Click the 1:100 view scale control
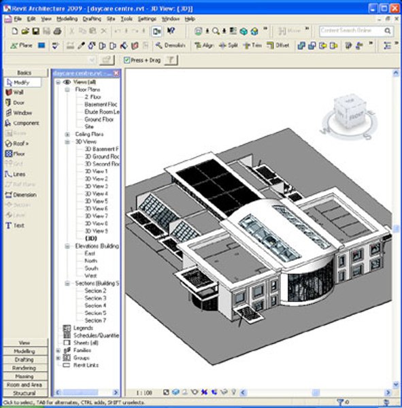Screen dimensions: 402x408 point(144,392)
